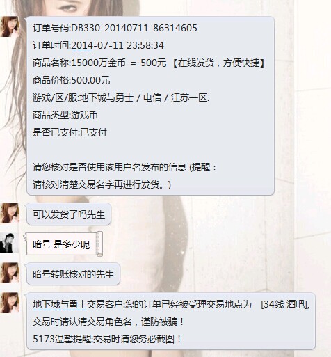
Task: Click the 游戏/区/服 江苏一区 line
Action: [121, 97]
